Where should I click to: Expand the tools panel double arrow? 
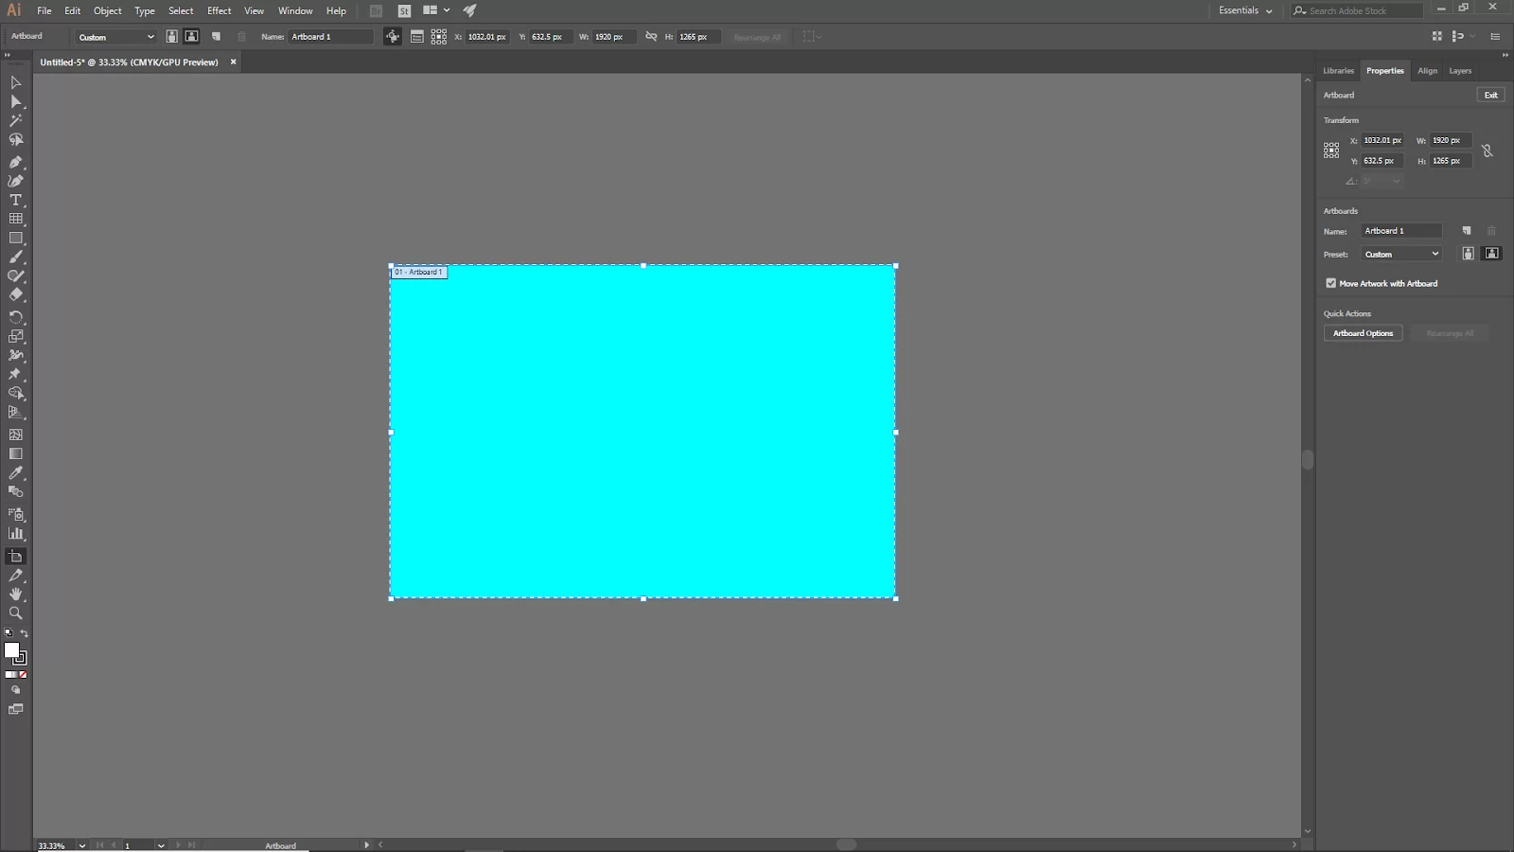point(8,55)
